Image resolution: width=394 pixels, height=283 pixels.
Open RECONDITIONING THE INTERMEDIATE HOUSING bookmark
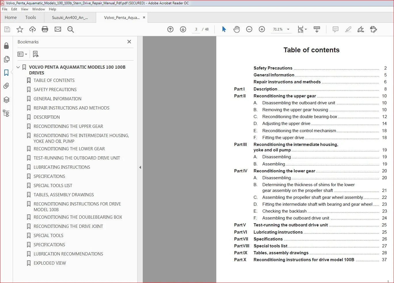pos(81,138)
